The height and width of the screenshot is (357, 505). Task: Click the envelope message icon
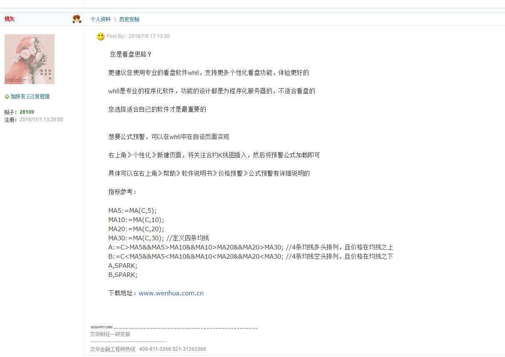point(30,96)
